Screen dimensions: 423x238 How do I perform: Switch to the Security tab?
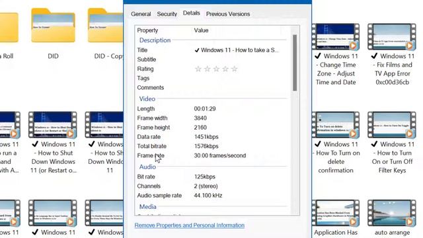pyautogui.click(x=167, y=14)
